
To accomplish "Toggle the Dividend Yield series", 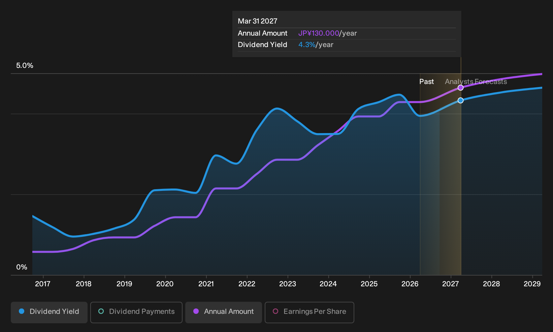I will pyautogui.click(x=49, y=313).
